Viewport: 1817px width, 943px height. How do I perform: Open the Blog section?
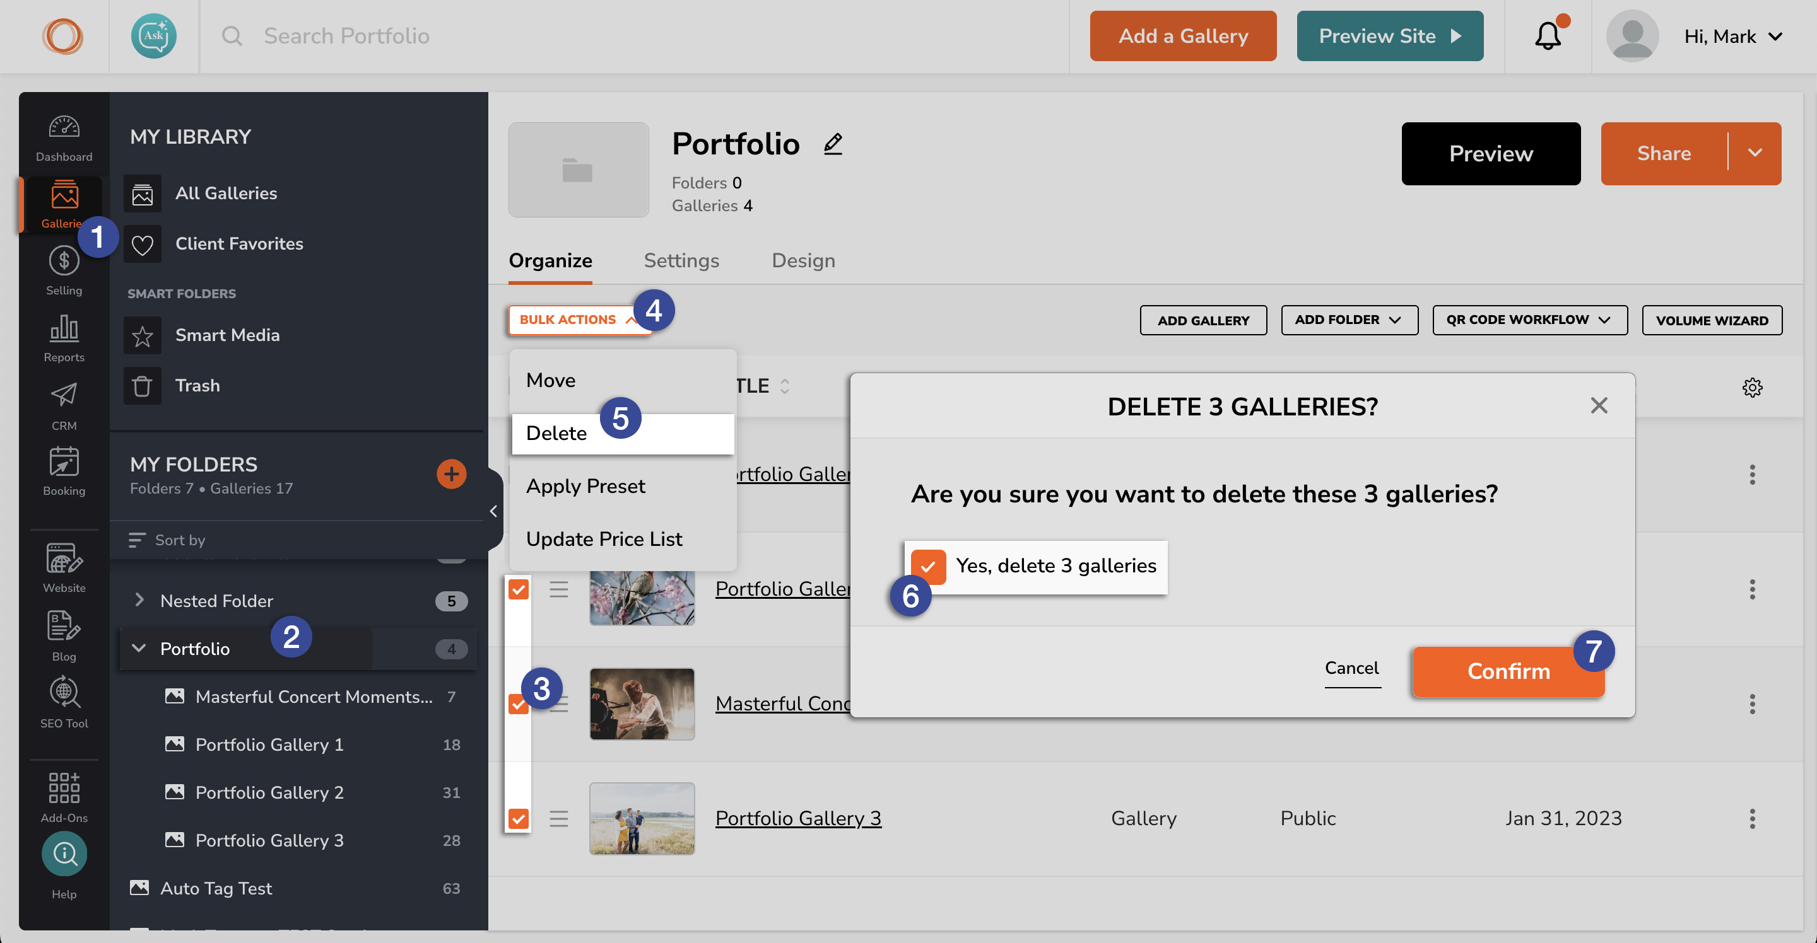point(64,636)
